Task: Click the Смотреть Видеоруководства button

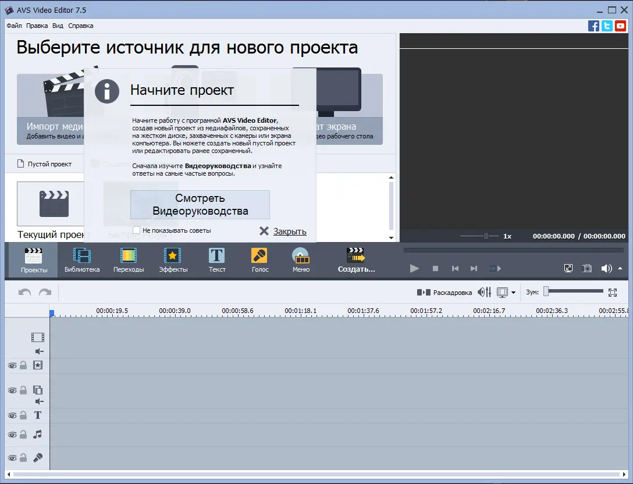Action: [x=200, y=205]
